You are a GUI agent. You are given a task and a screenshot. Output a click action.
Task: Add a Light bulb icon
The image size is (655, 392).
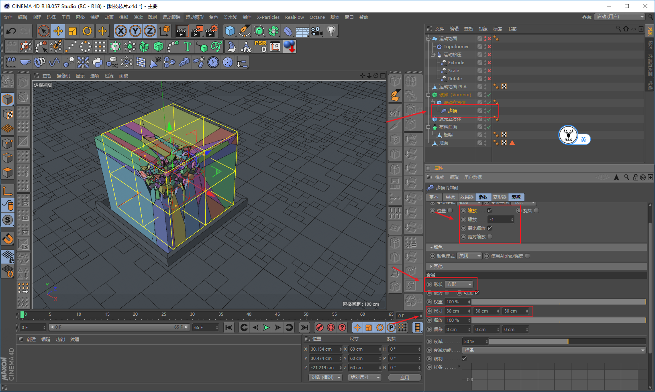point(331,31)
